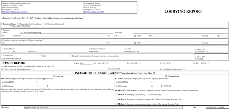
Task: Open the lobbyingdisclosure.house.gov link
Action: [x=15, y=12]
